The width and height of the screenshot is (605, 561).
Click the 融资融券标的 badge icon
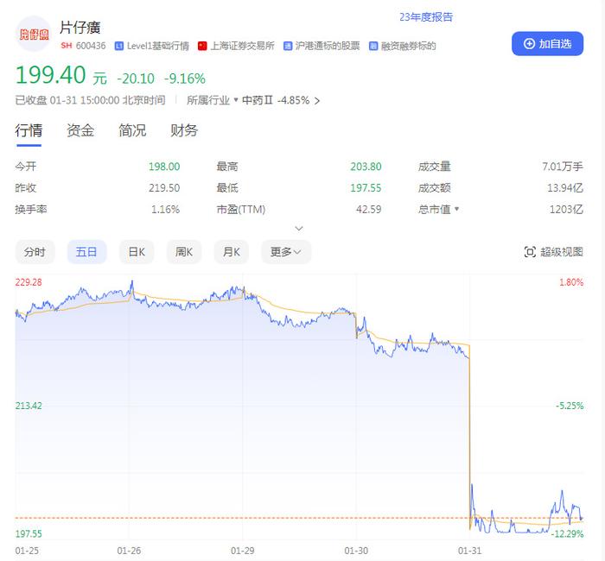tap(373, 46)
